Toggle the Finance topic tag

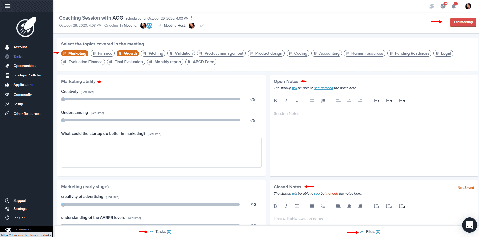point(102,53)
